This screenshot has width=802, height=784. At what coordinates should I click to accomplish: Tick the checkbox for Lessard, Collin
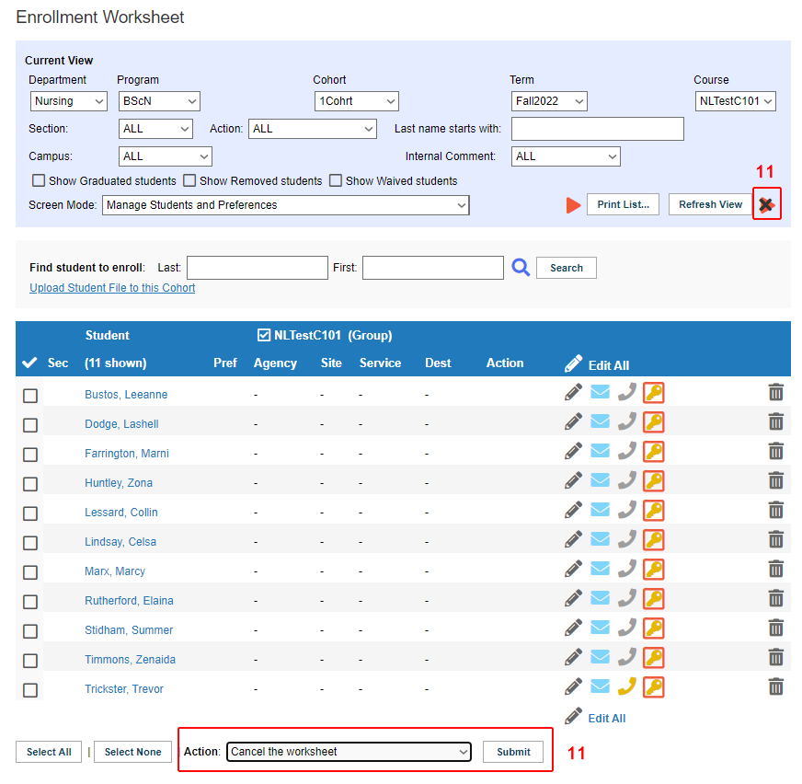coord(30,513)
